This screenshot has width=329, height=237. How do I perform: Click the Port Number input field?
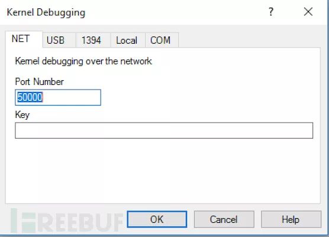tap(58, 97)
